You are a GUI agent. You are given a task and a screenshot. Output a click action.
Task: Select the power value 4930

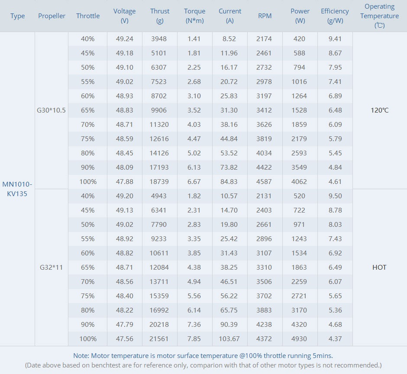[299, 339]
